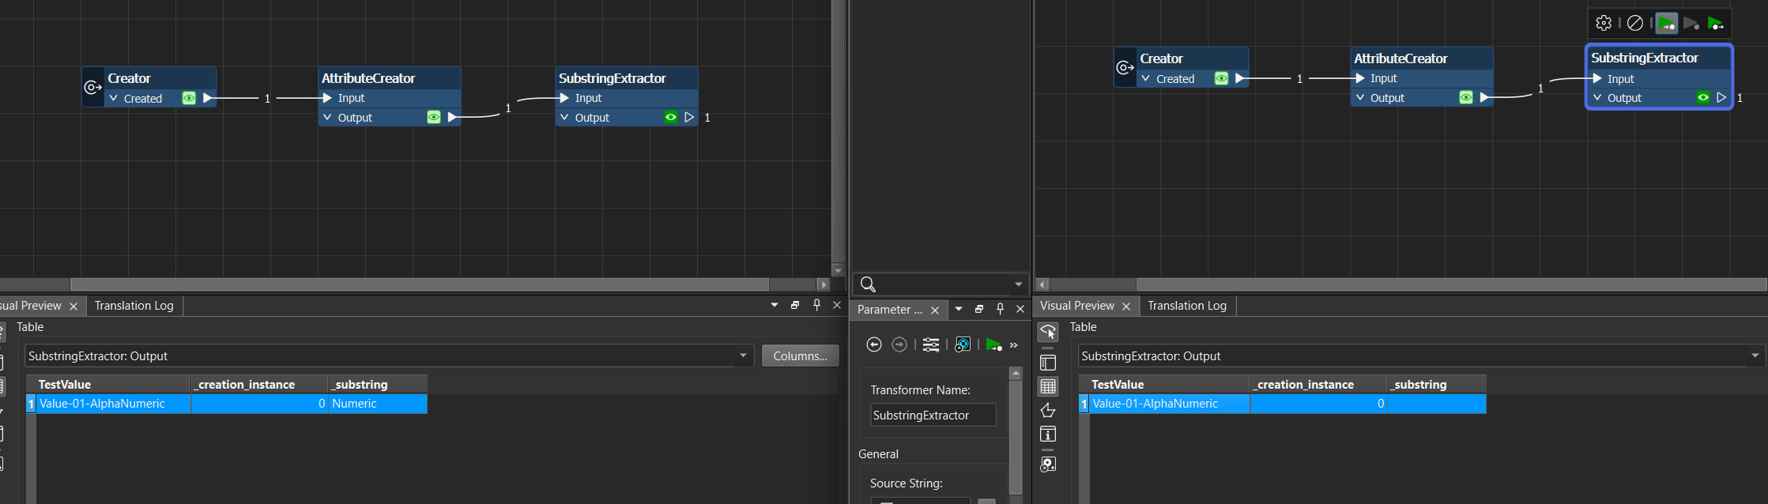Click the vertical scrollbar of the Parameter Editor

[1016, 437]
